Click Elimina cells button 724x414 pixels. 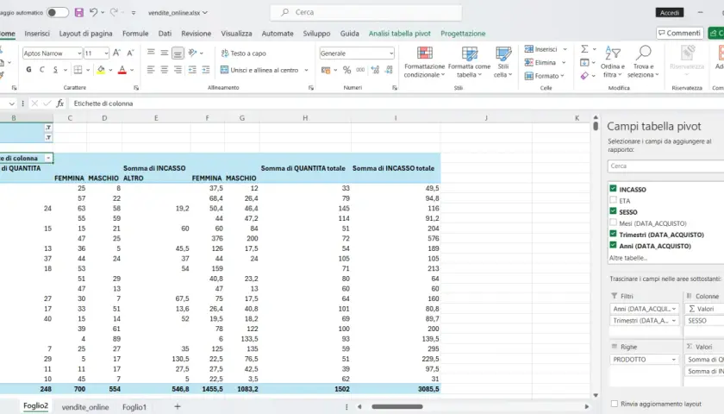point(540,62)
